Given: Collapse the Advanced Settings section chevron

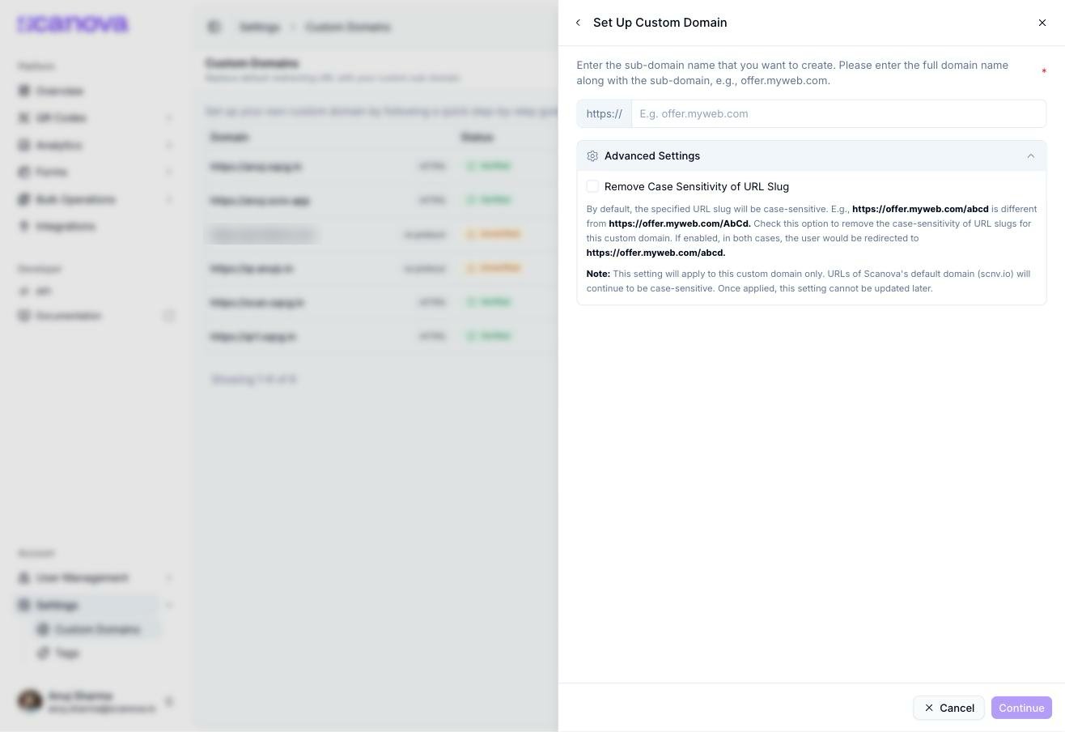Looking at the screenshot, I should click(x=1030, y=156).
